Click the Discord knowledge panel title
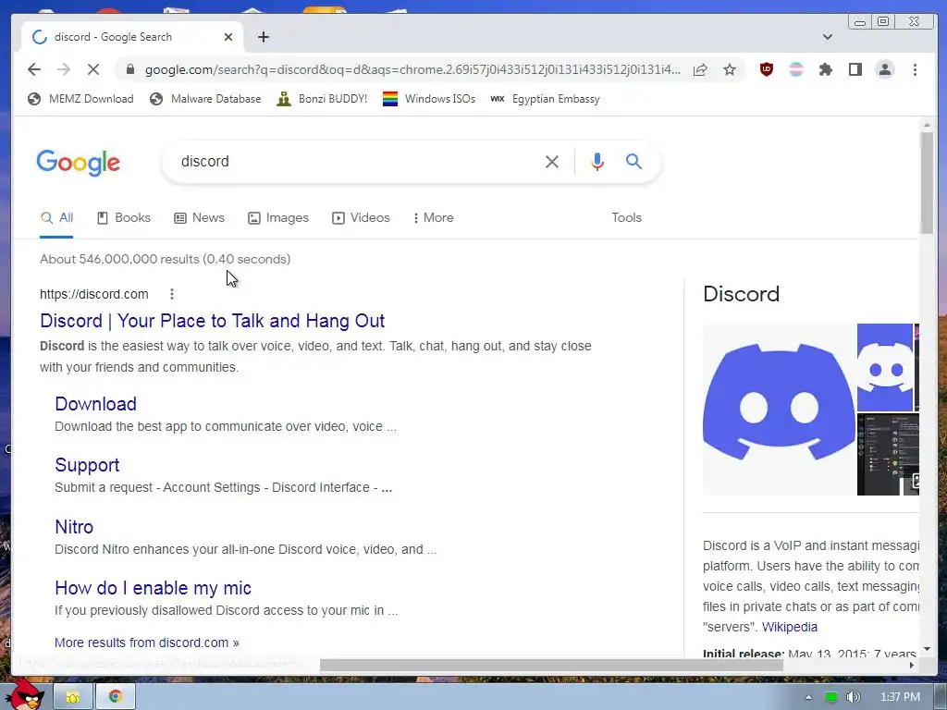The height and width of the screenshot is (710, 947). (x=741, y=294)
